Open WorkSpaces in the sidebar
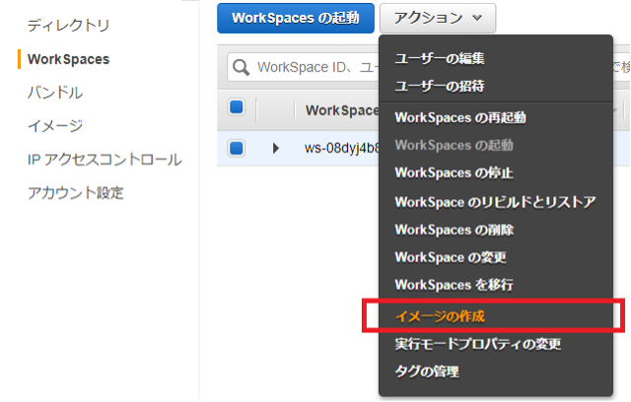This screenshot has height=402, width=631. pyautogui.click(x=68, y=59)
